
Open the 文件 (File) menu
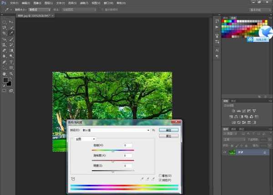click(14, 2)
